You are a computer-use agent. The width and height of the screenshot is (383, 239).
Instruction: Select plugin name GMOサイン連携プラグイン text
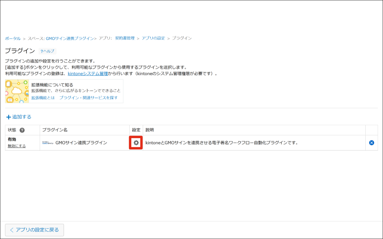[x=81, y=143]
